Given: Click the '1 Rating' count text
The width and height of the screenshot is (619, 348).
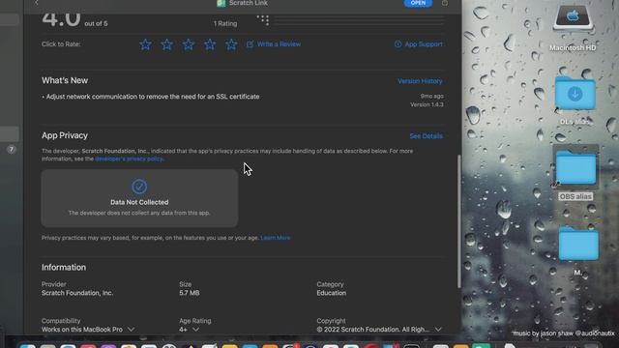Looking at the screenshot, I should tap(225, 23).
